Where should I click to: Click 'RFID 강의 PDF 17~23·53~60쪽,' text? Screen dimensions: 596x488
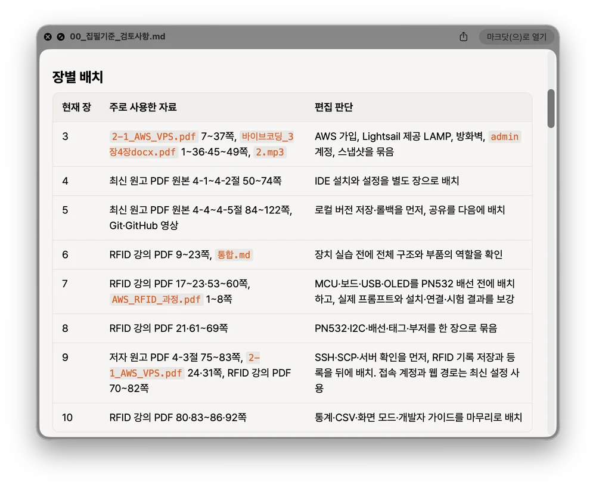(x=179, y=284)
